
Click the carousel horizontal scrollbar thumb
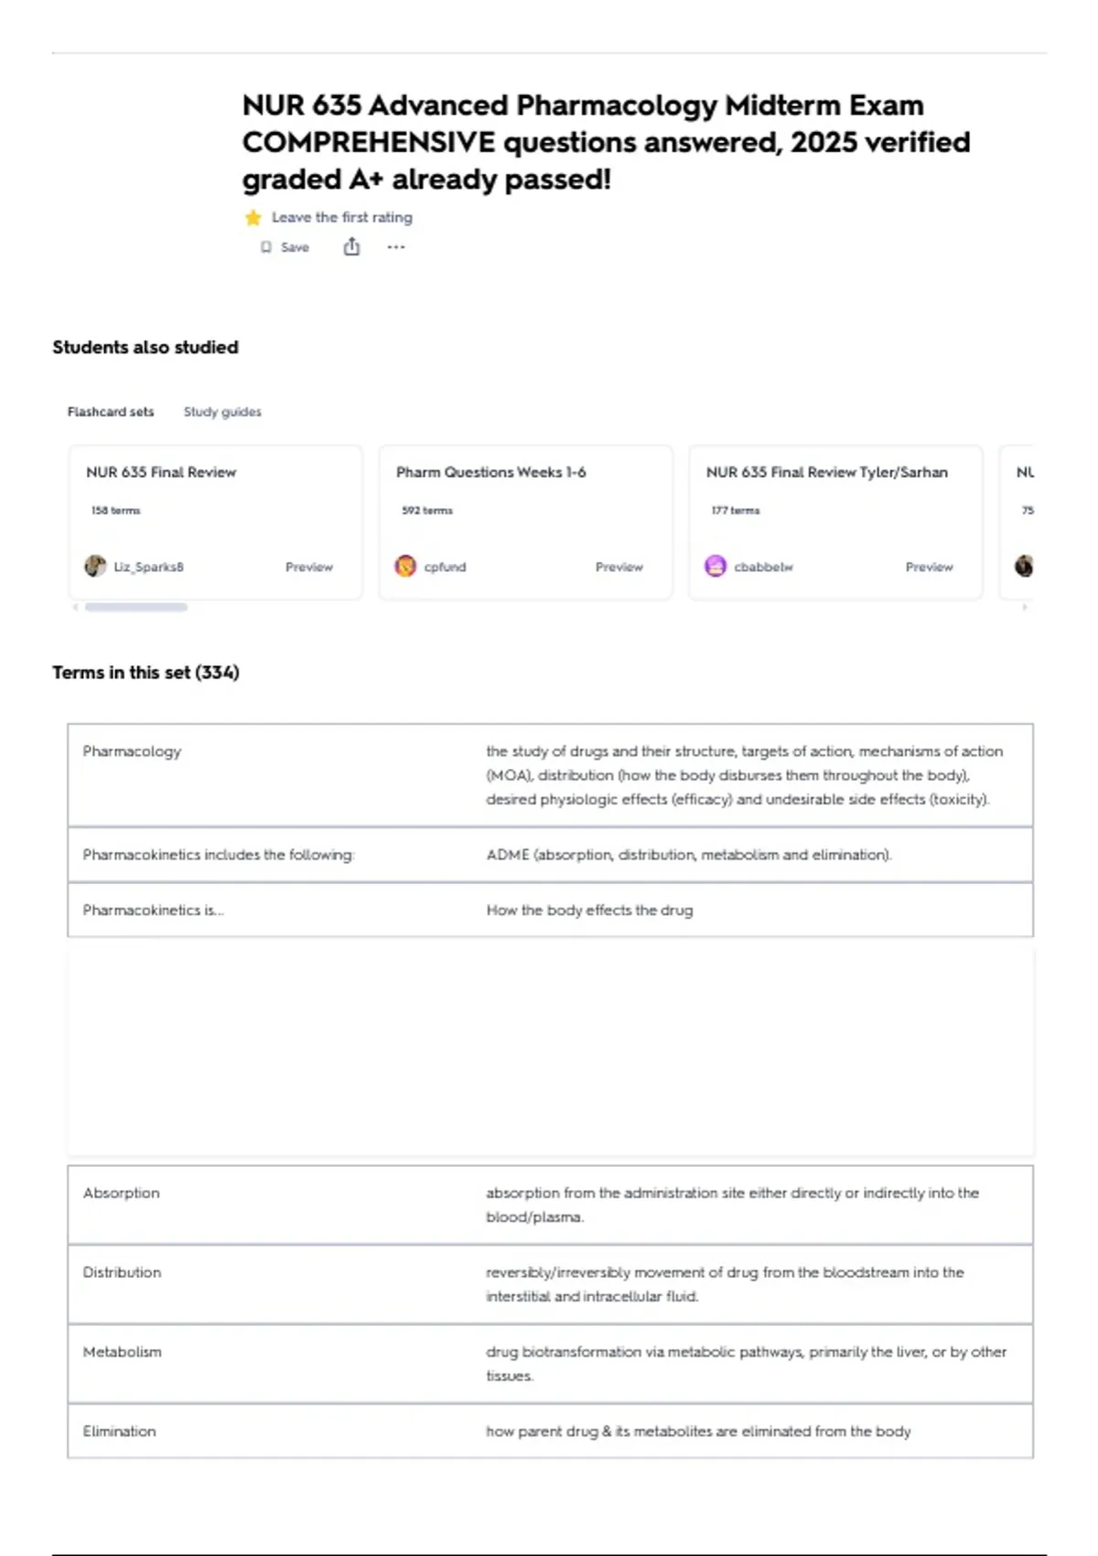136,607
